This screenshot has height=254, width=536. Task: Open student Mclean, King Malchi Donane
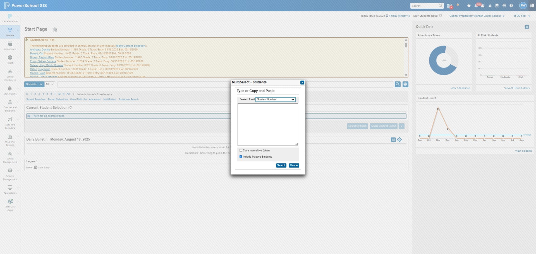tap(47, 65)
